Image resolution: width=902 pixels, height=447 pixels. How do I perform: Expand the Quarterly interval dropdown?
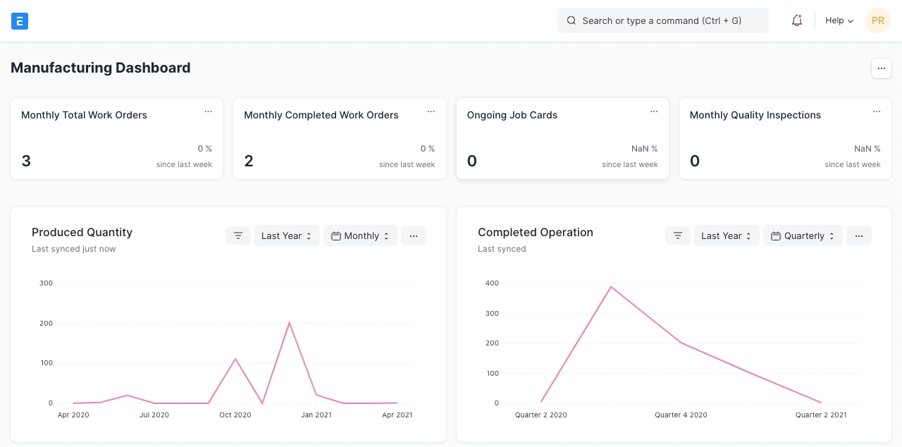[x=803, y=235]
